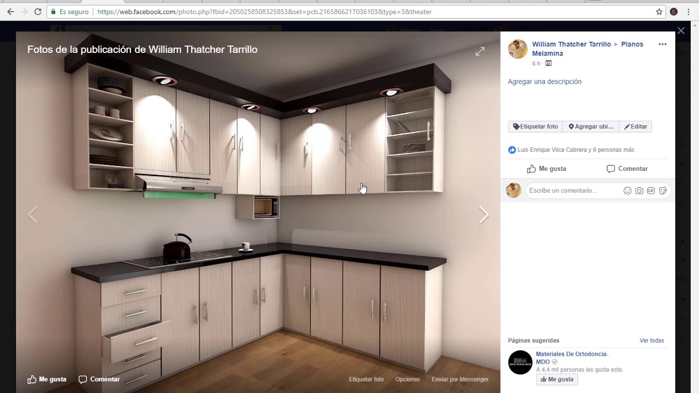Open post options three-dot menu

(662, 44)
